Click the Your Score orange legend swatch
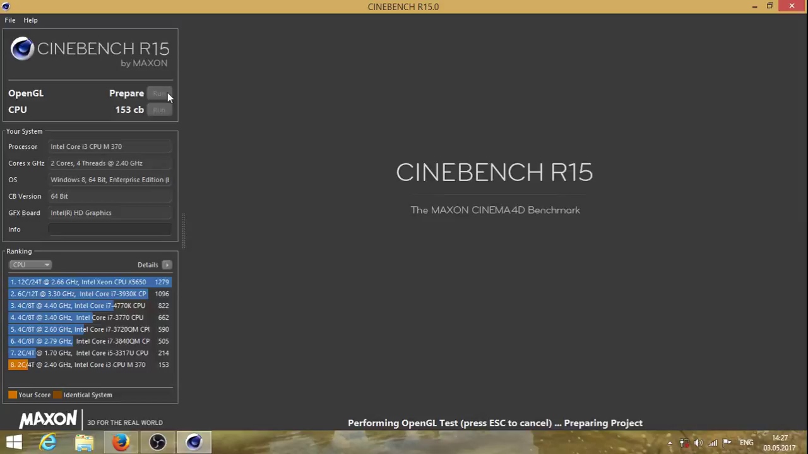 [13, 395]
